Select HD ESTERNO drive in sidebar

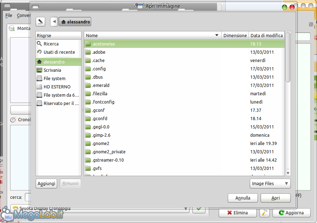[57, 87]
